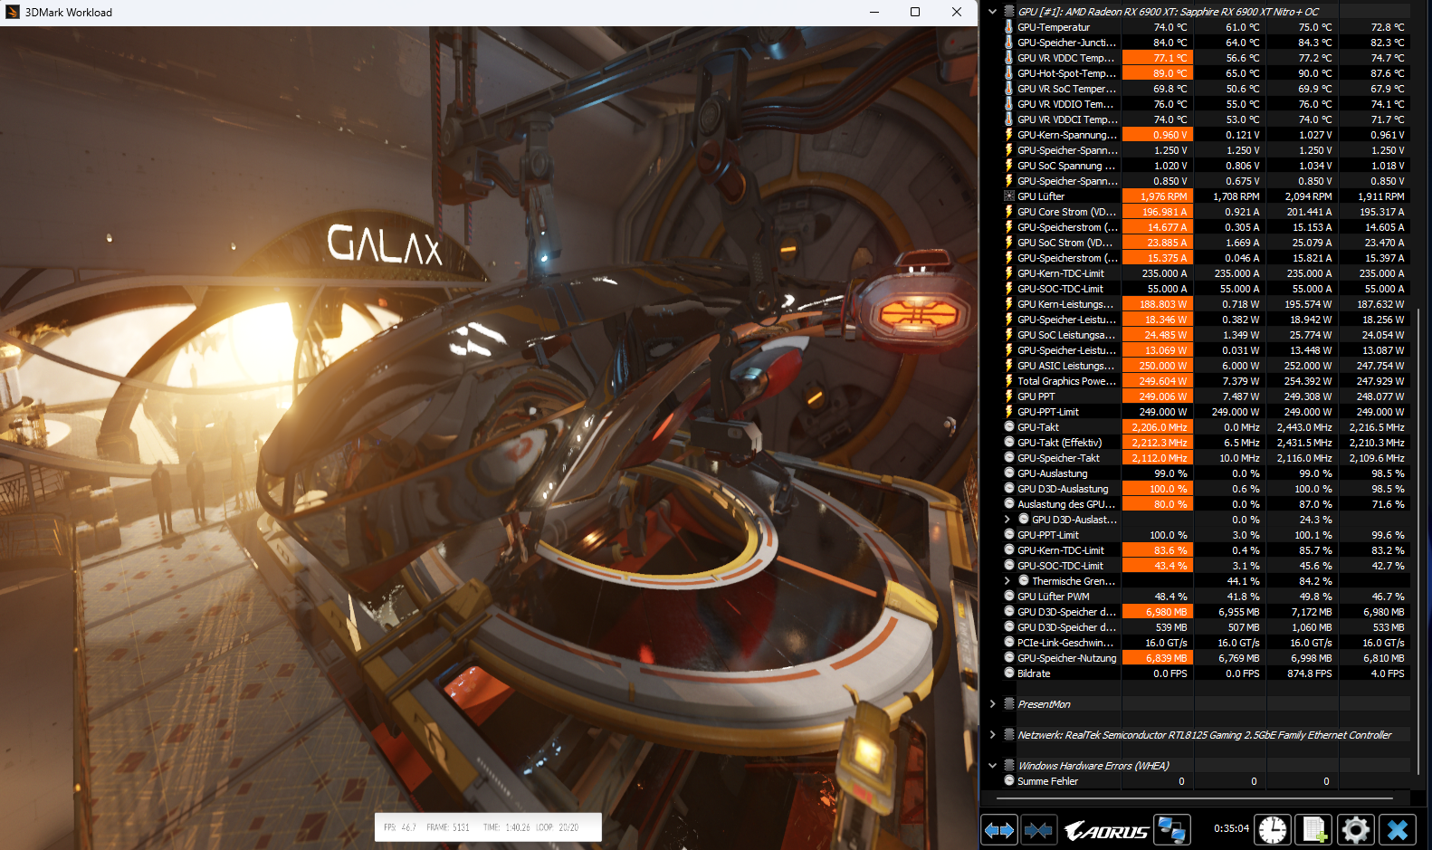The image size is (1432, 850).
Task: Start logging with the sheet-plus icon
Action: tap(1314, 829)
